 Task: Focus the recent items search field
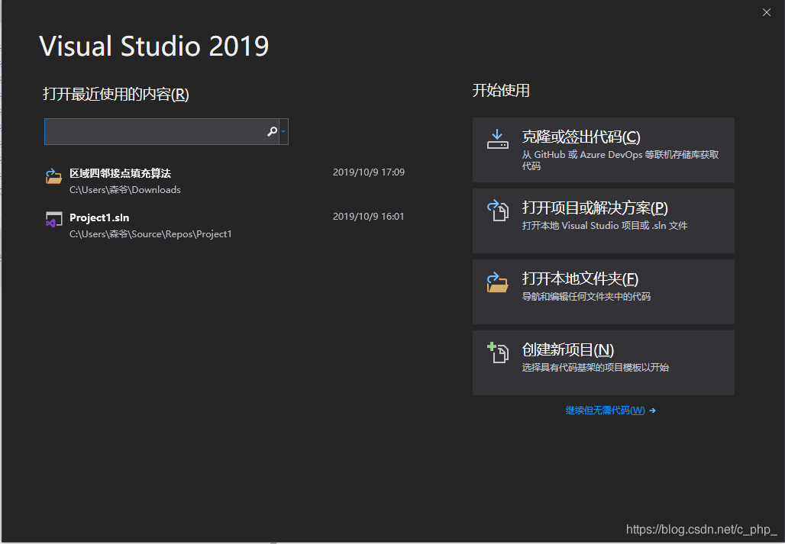154,132
